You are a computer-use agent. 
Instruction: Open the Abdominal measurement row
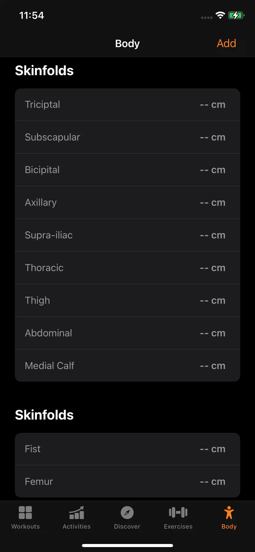coord(127,333)
